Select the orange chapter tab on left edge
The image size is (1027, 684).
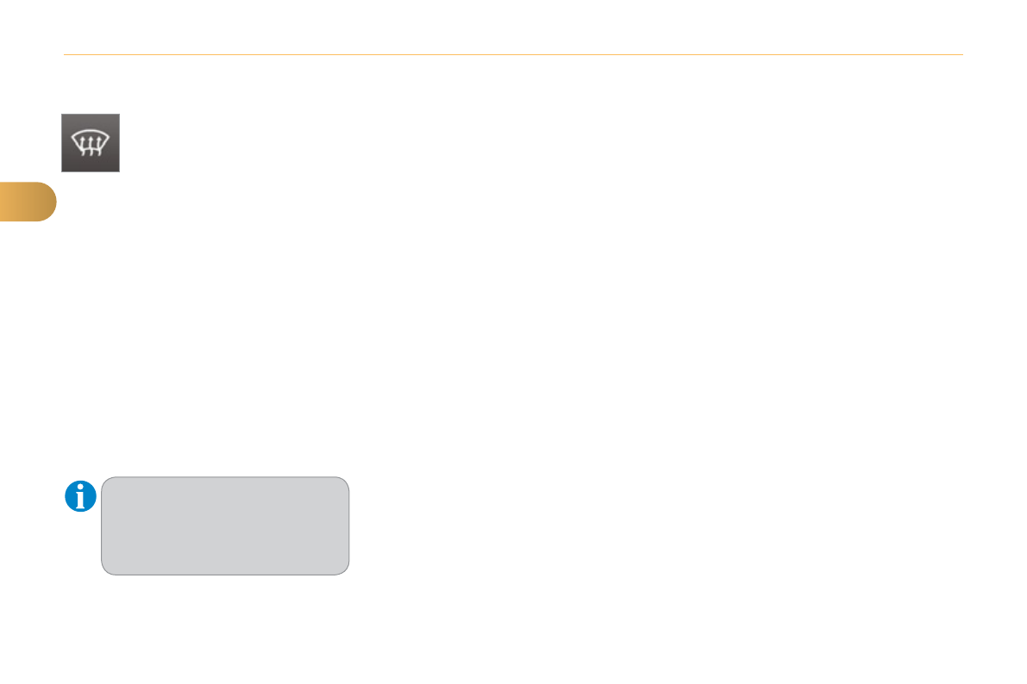pos(28,202)
